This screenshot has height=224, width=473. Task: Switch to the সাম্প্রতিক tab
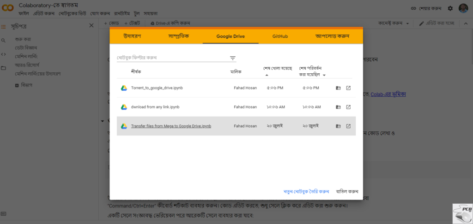(179, 36)
